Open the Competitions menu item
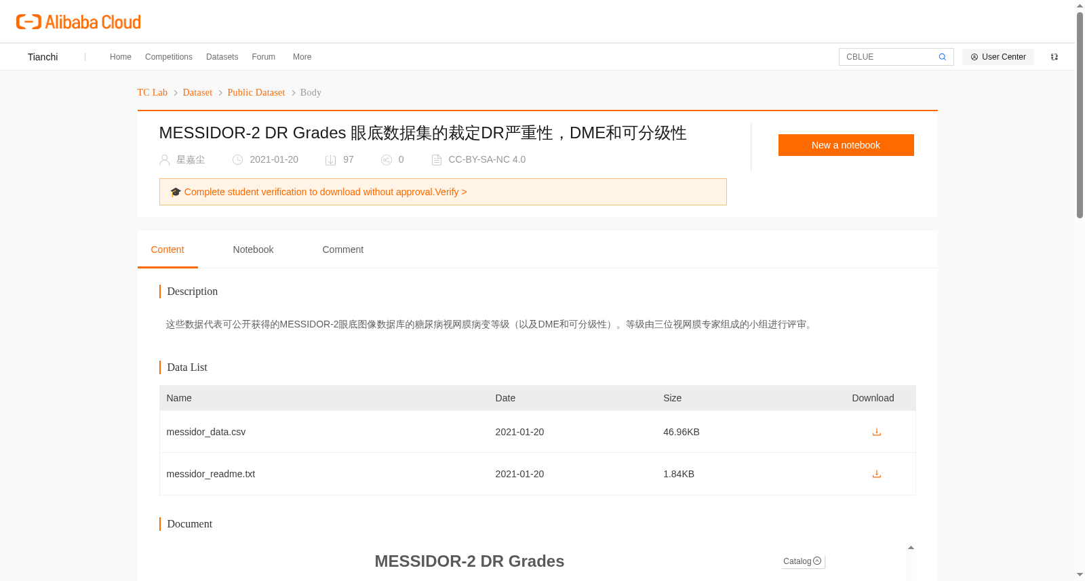The height and width of the screenshot is (581, 1085). click(x=169, y=57)
